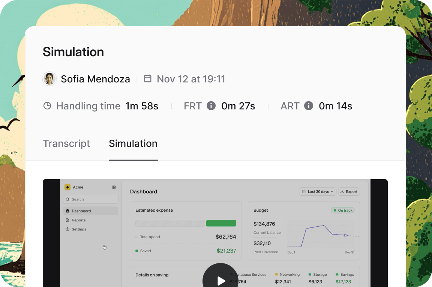Click the Search field in sidebar
This screenshot has width=432, height=287.
[x=91, y=199]
